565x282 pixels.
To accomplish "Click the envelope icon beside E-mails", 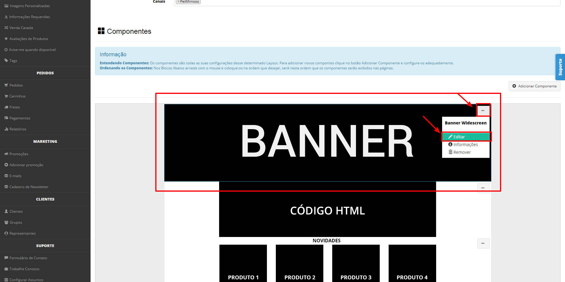I will click(6, 176).
